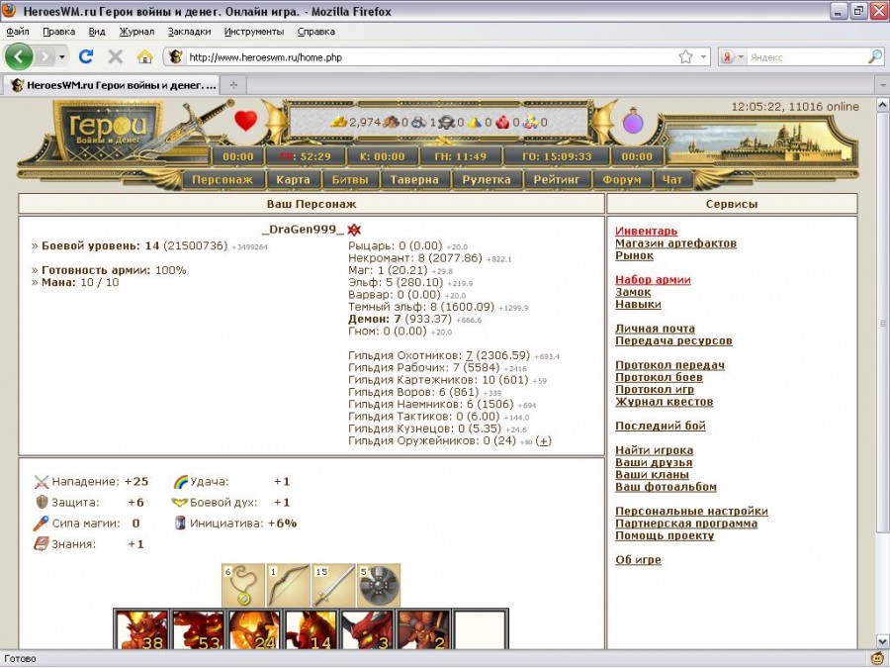Open the Журнал menu

136,32
